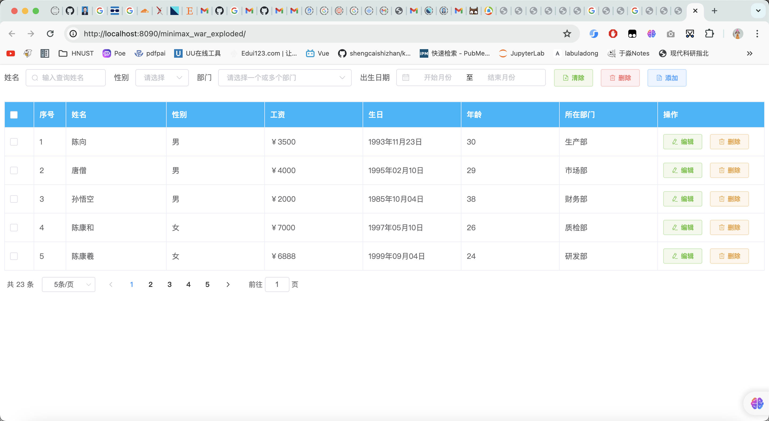Open the 性别 gender dropdown
Viewport: 769px width, 421px height.
[x=162, y=78]
